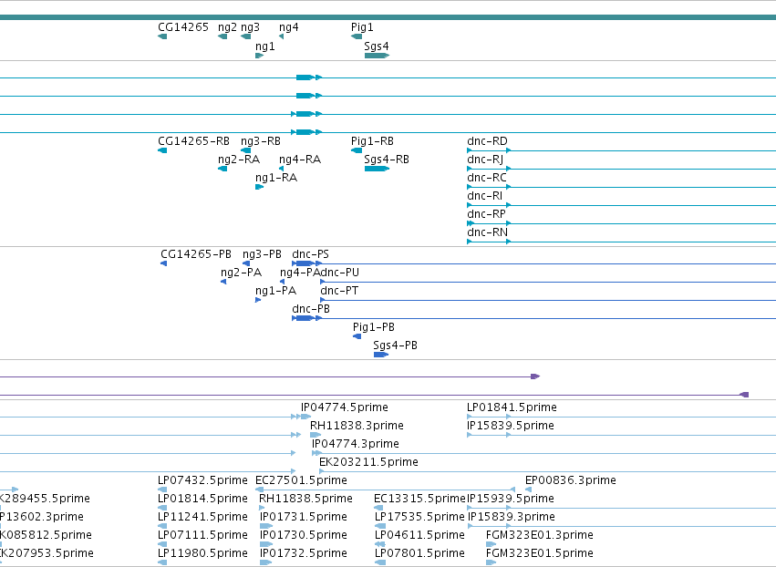The image size is (776, 567).
Task: Select the ng1-PA protein label
Action: tap(275, 291)
